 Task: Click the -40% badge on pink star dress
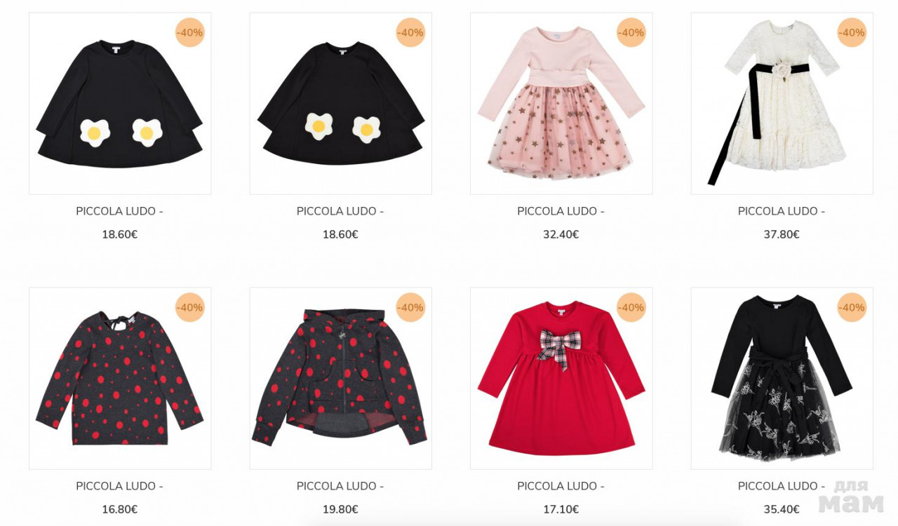631,32
